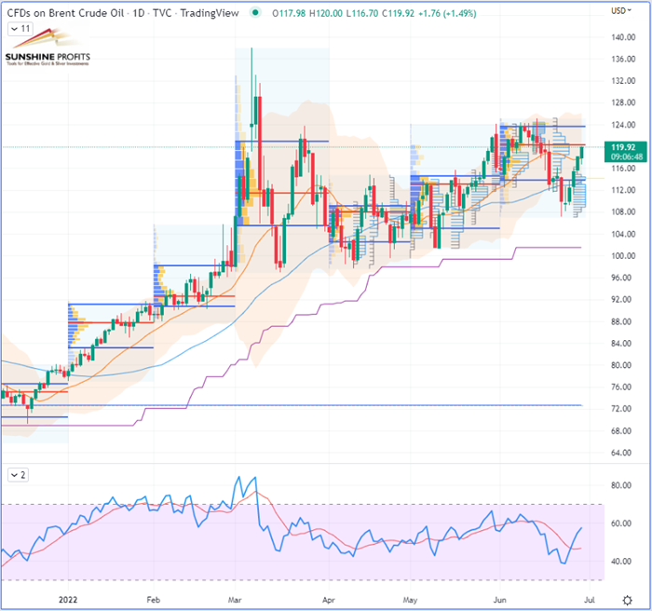Click the current price label 119.92
Image resolution: width=652 pixels, height=611 pixels.
pyautogui.click(x=623, y=147)
